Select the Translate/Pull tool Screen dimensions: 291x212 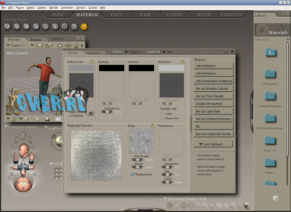(x=26, y=26)
